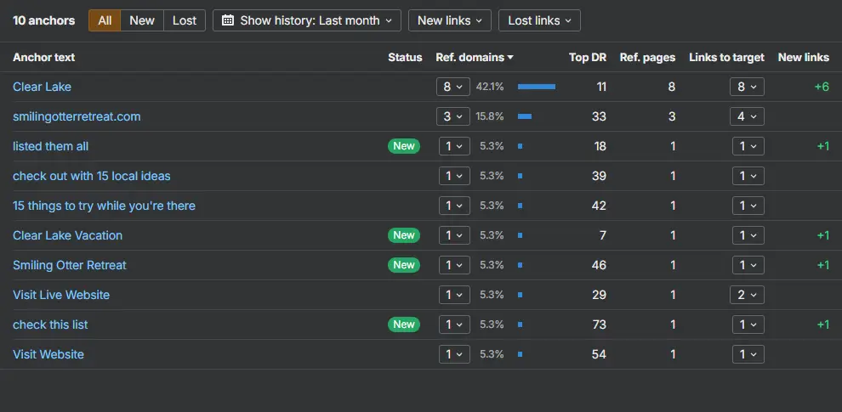The image size is (842, 412).
Task: Open the Lost links filter dropdown
Action: click(539, 20)
